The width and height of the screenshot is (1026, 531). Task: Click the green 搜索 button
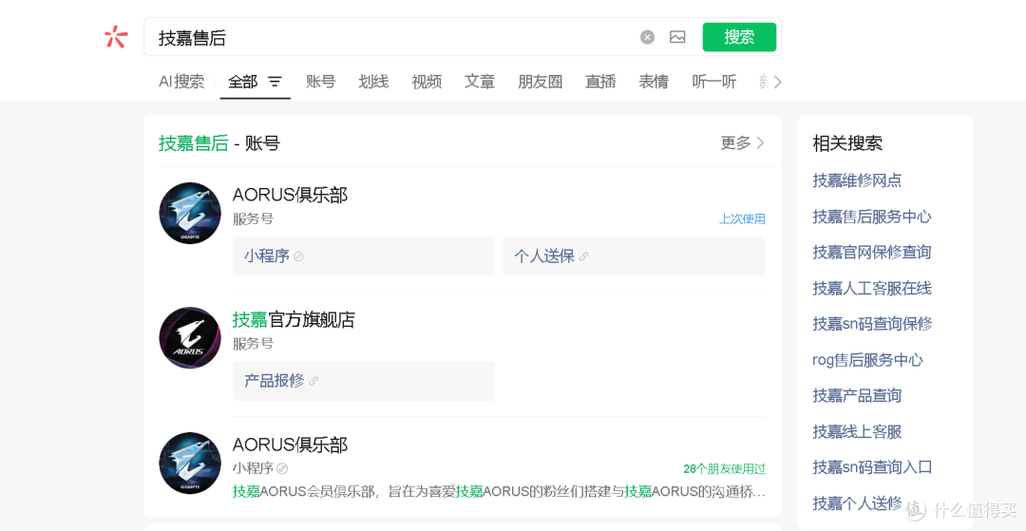click(x=739, y=37)
